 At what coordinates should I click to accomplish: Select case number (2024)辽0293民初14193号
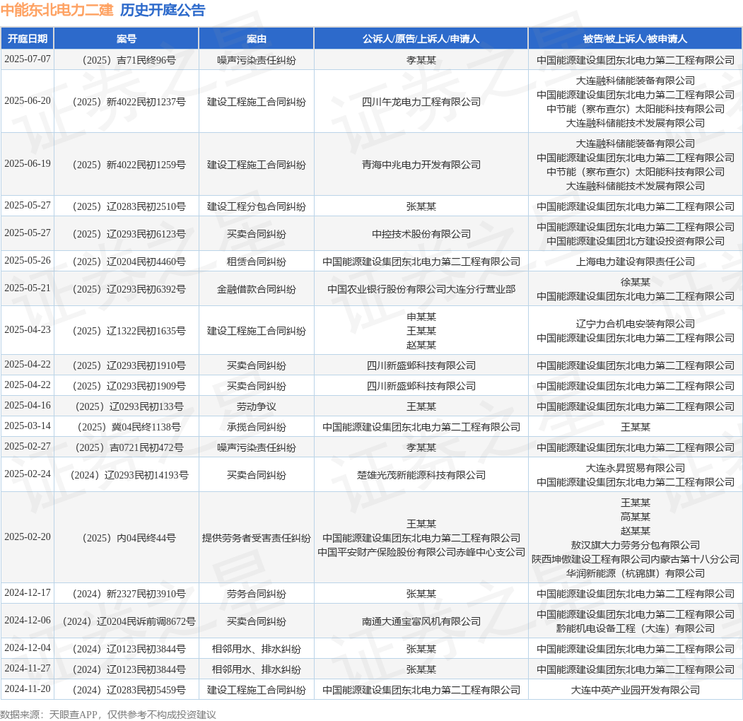(127, 475)
